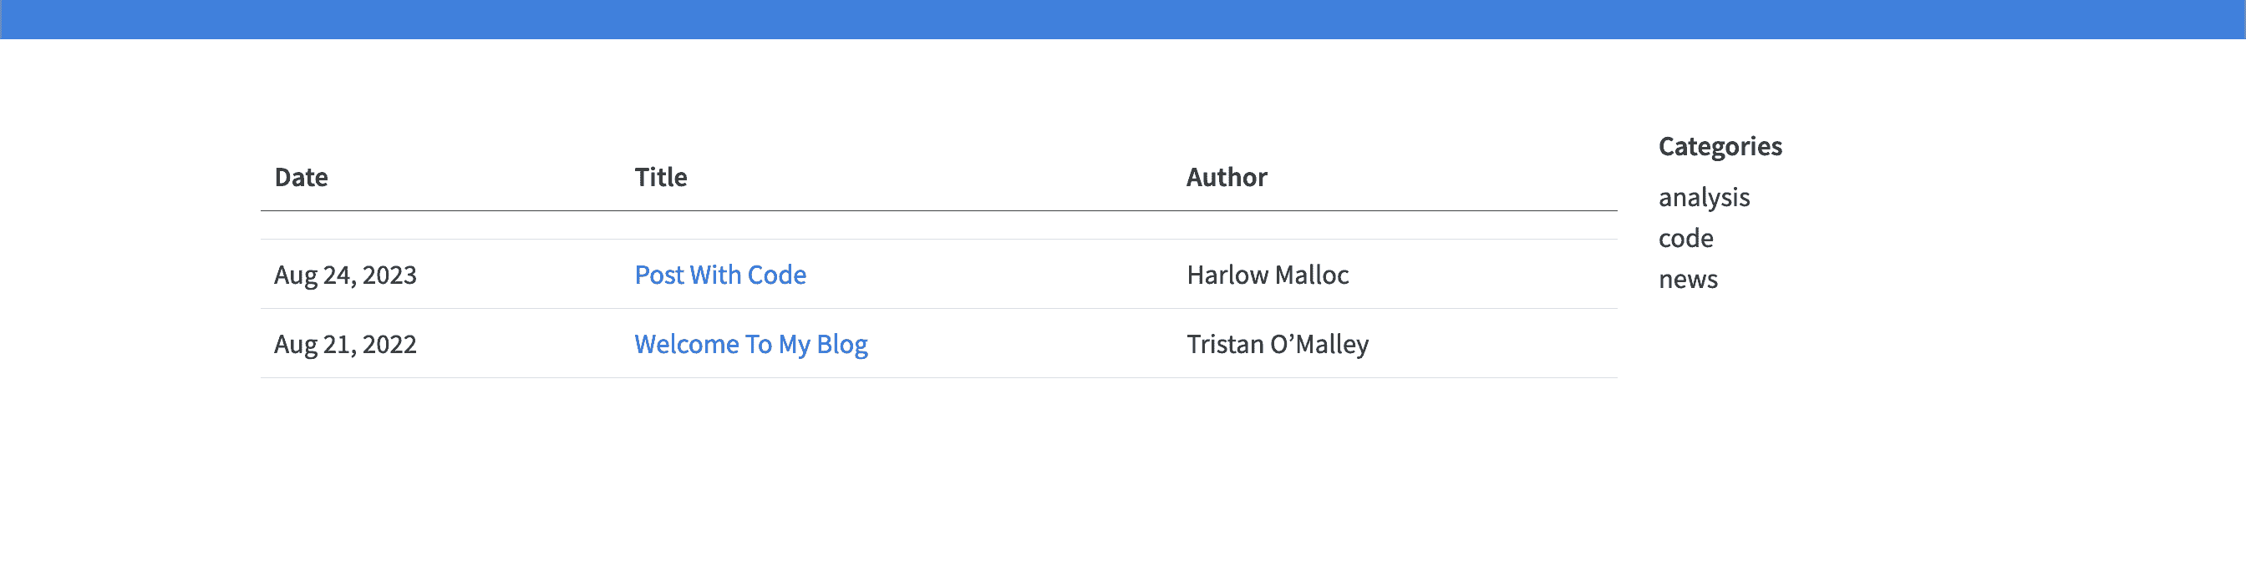Image resolution: width=2246 pixels, height=576 pixels.
Task: Click the year 2023 in first post date
Action: tap(389, 275)
